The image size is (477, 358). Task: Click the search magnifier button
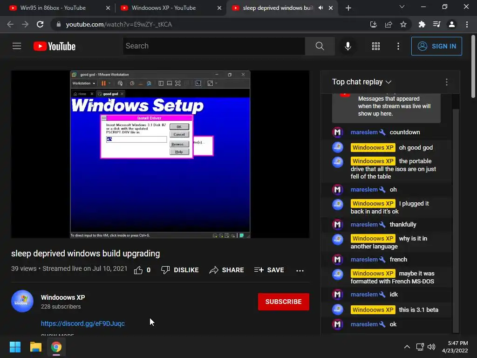point(320,46)
